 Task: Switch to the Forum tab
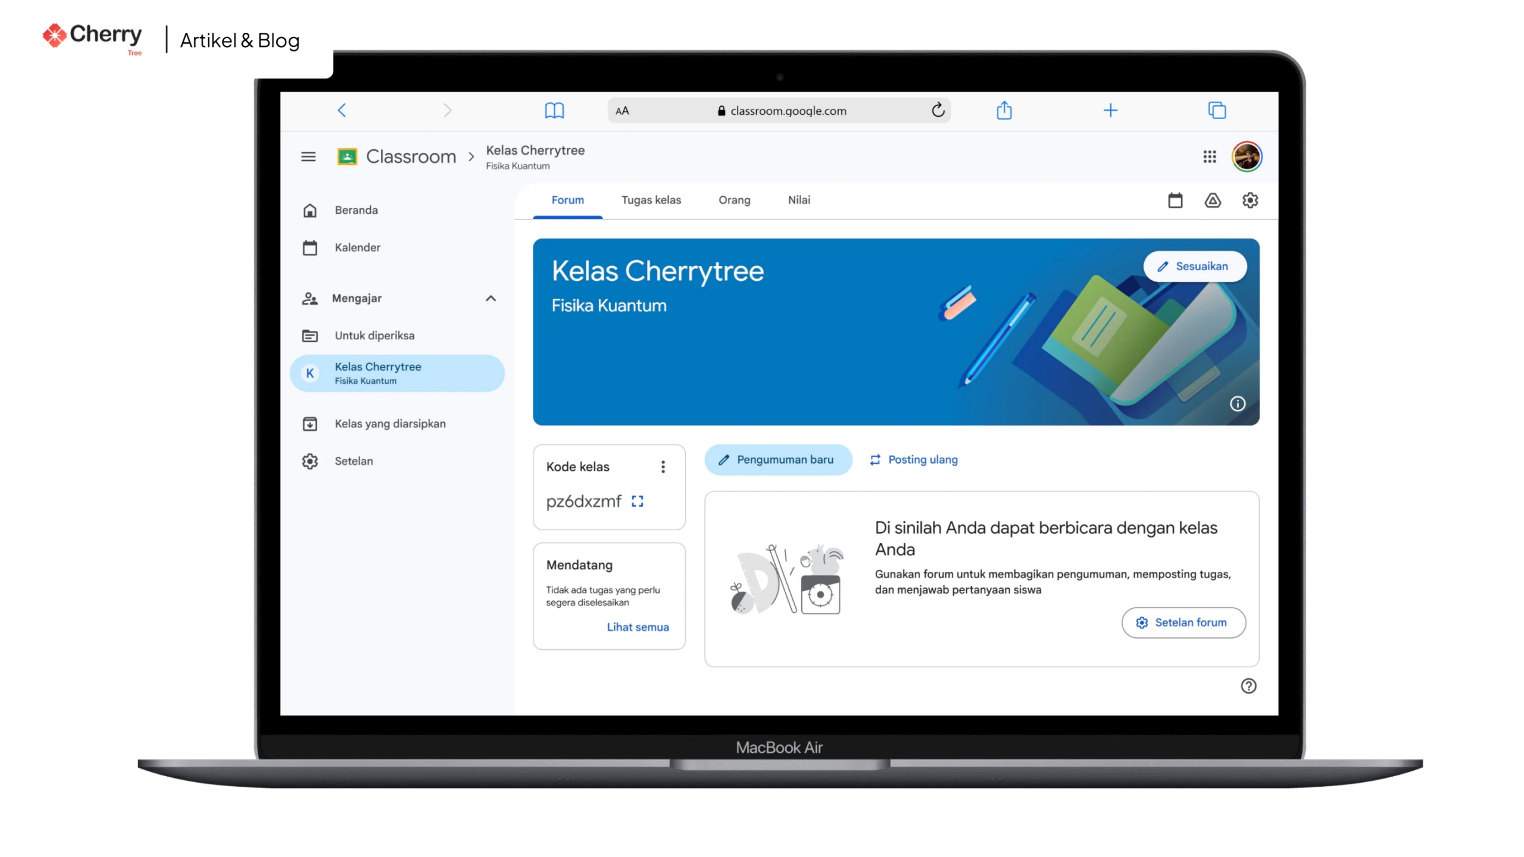click(x=567, y=200)
